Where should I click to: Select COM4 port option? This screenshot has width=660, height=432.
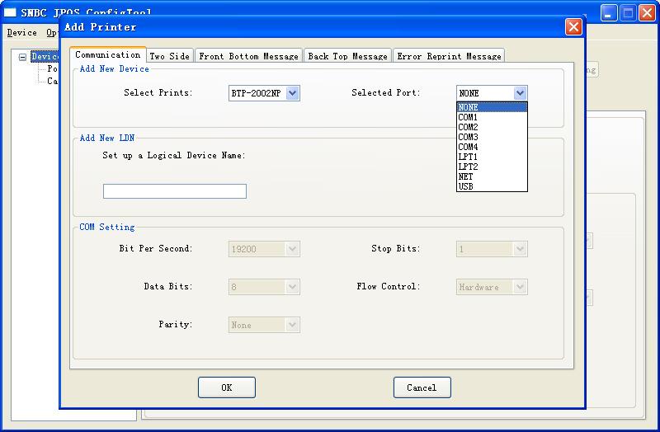[x=492, y=147]
